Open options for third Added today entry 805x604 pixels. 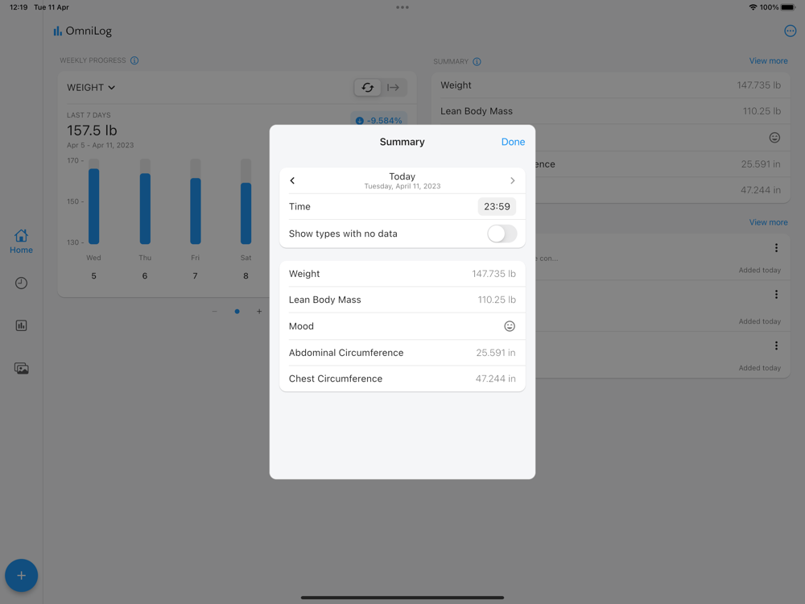tap(776, 345)
